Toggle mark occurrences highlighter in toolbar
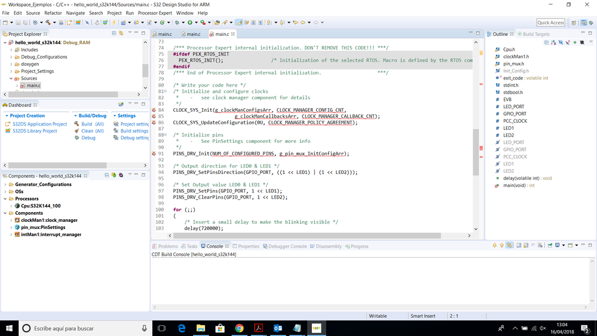Viewport: 597px width, 336px height. tap(239, 23)
